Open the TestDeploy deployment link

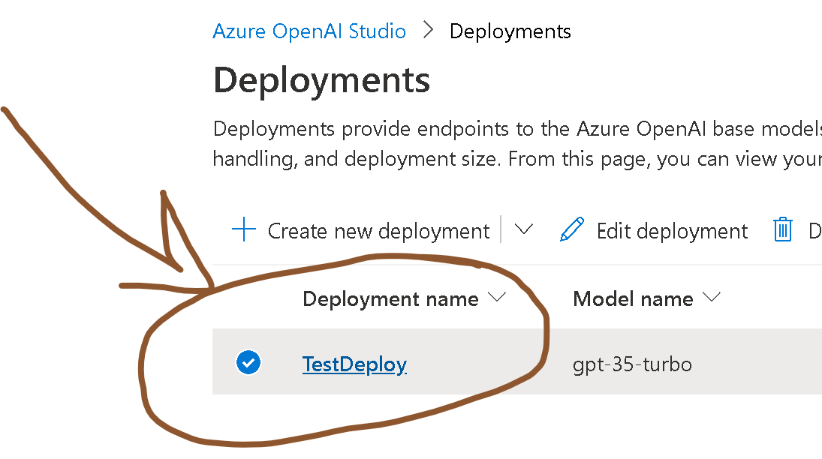[x=354, y=364]
